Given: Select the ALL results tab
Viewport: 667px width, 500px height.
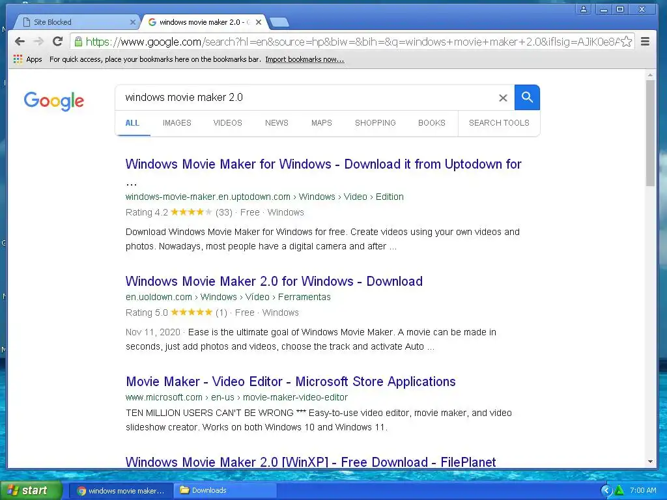Looking at the screenshot, I should [x=132, y=123].
